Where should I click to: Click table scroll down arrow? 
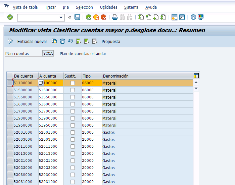(196, 88)
